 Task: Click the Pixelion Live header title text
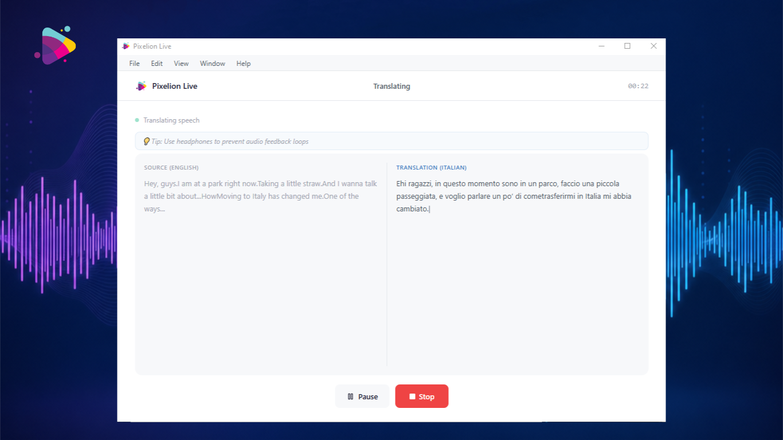coord(175,86)
